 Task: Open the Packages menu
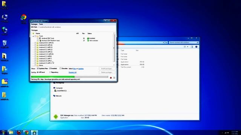click(34, 24)
